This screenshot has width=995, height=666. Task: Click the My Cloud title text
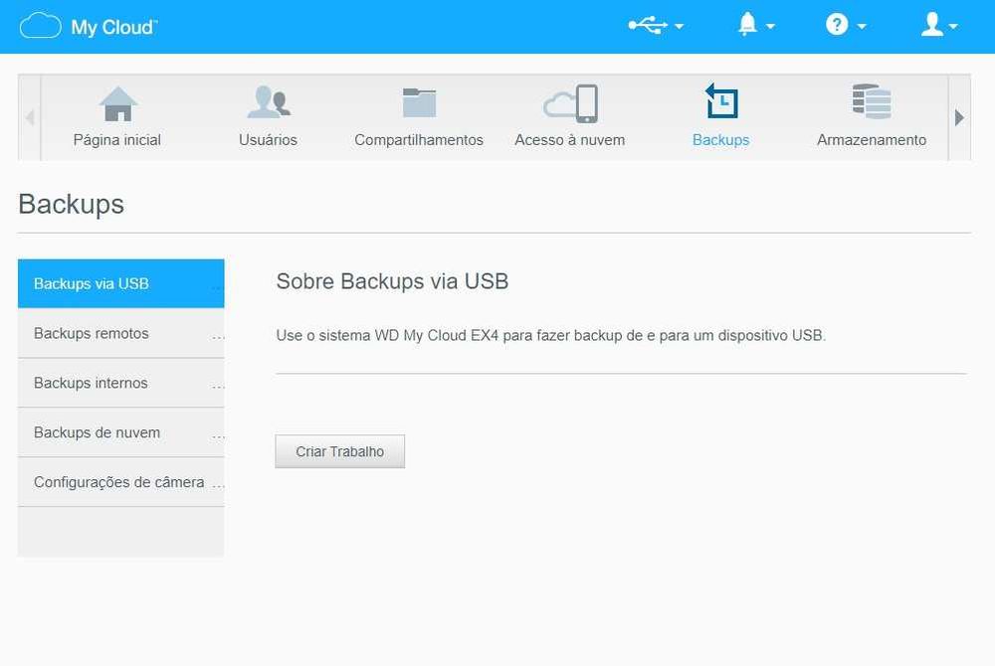click(114, 27)
